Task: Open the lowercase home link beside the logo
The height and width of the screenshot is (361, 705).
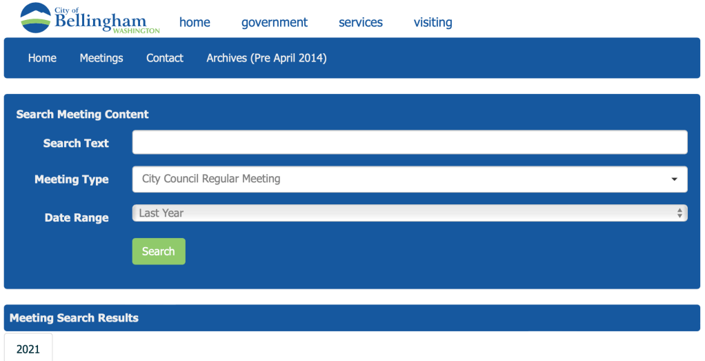Action: [195, 22]
